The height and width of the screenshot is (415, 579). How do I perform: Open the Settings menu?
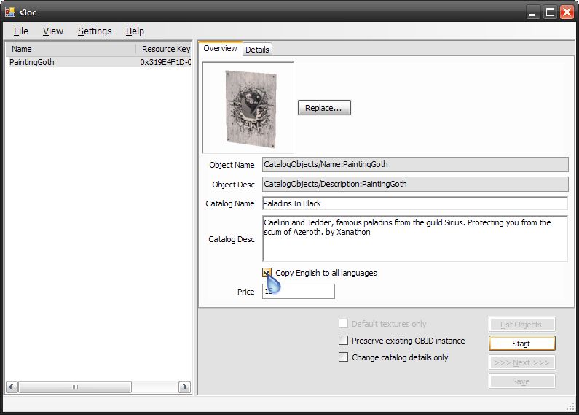coord(95,31)
